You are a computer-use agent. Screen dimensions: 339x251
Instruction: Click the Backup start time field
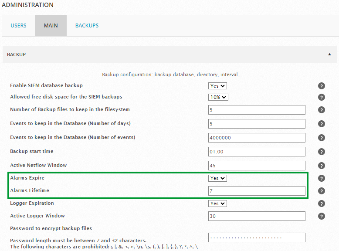click(x=256, y=152)
